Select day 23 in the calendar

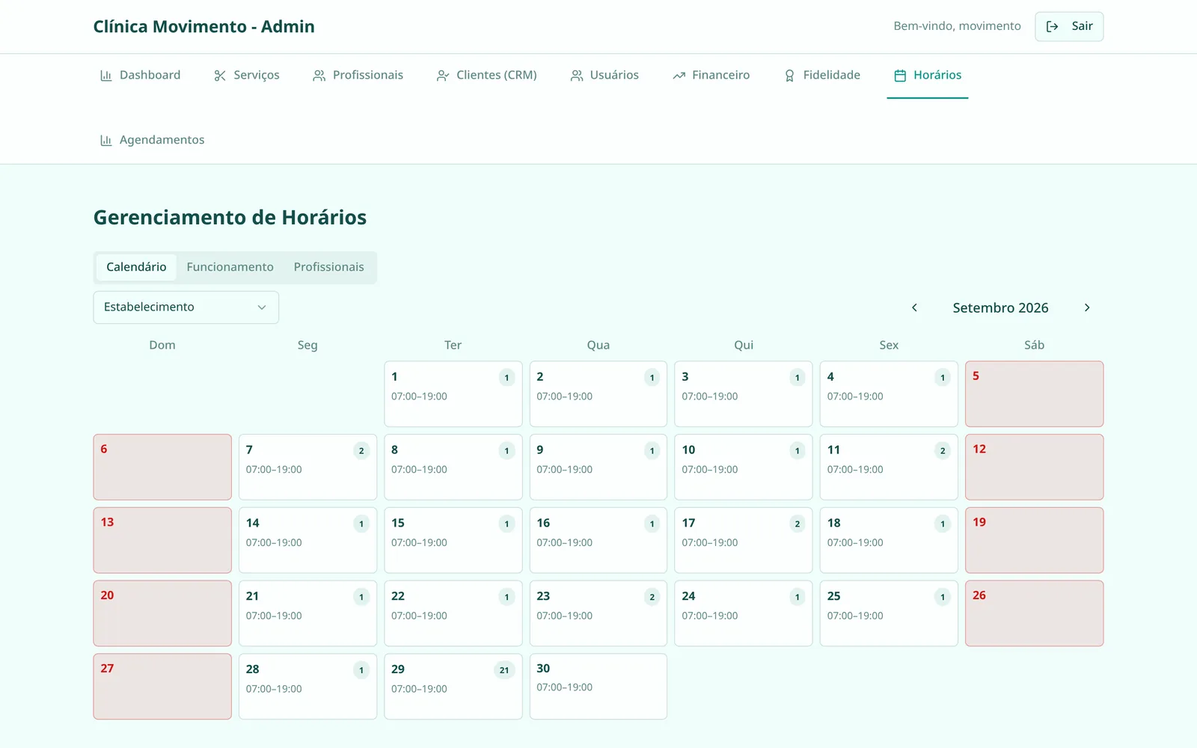click(598, 613)
